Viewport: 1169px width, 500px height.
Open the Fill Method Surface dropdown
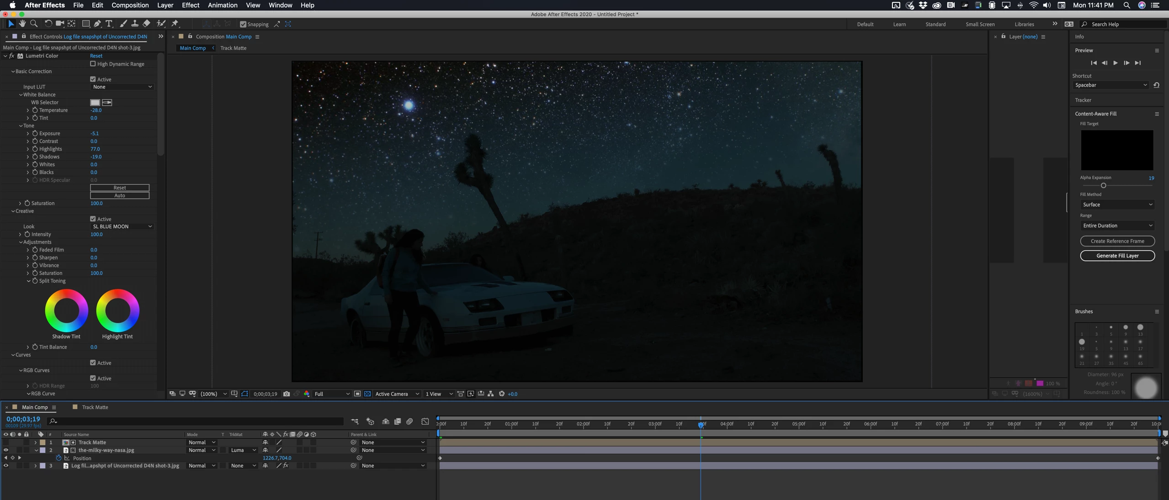(x=1117, y=205)
